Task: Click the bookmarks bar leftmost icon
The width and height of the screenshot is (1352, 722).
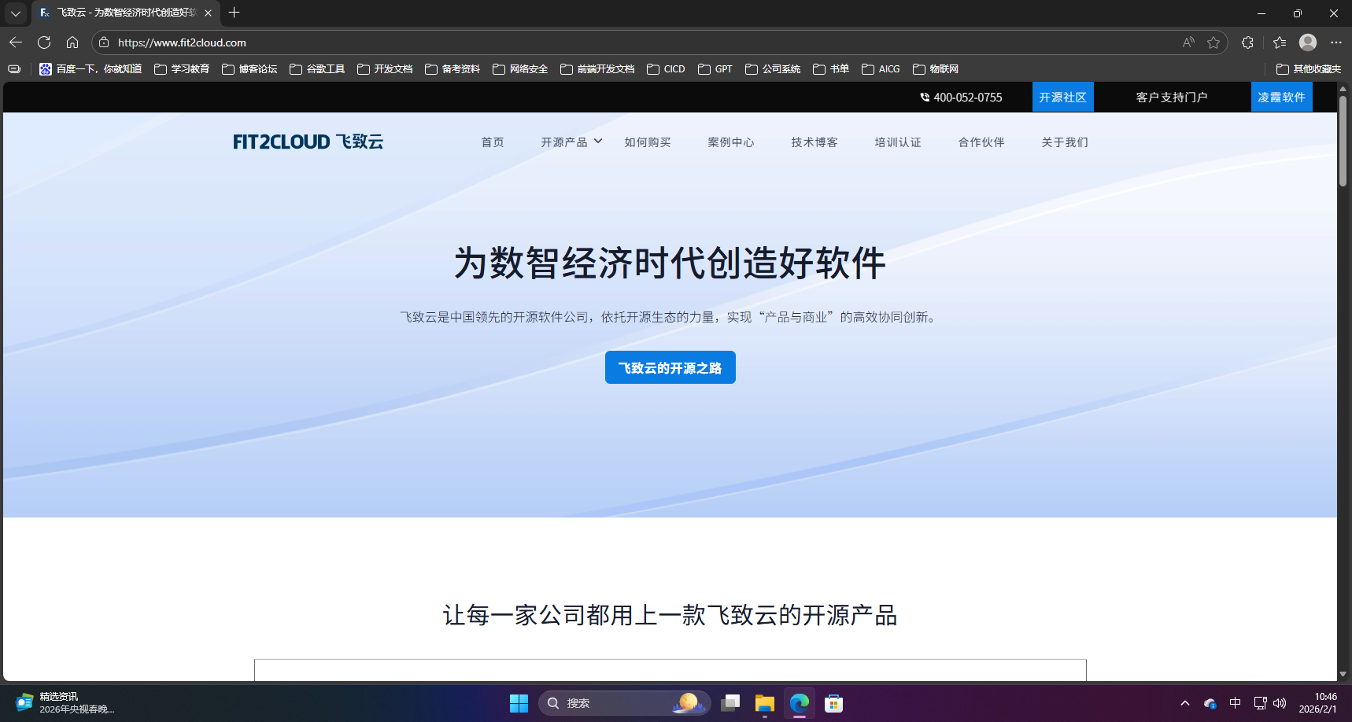Action: pyautogui.click(x=14, y=69)
